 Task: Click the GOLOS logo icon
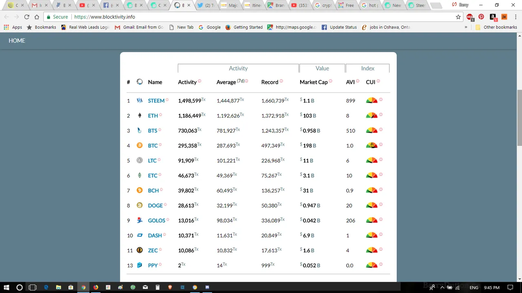[139, 220]
